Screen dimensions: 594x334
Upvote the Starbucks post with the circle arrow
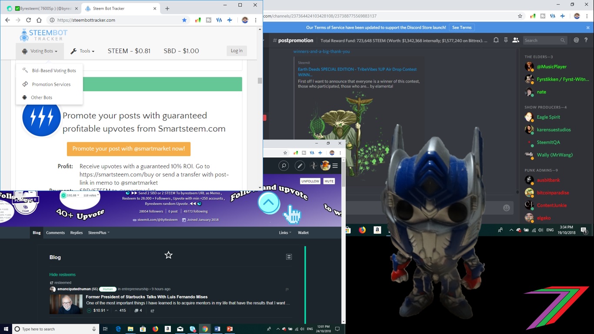click(x=89, y=311)
